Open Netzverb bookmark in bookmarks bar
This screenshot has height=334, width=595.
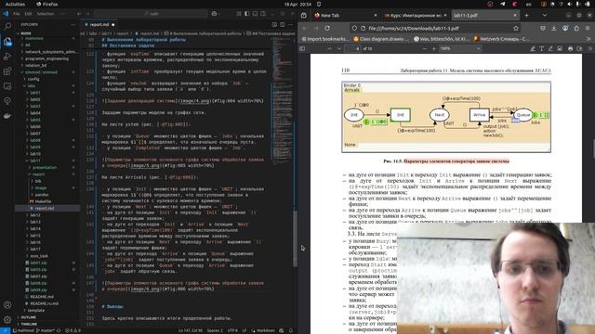(x=502, y=39)
